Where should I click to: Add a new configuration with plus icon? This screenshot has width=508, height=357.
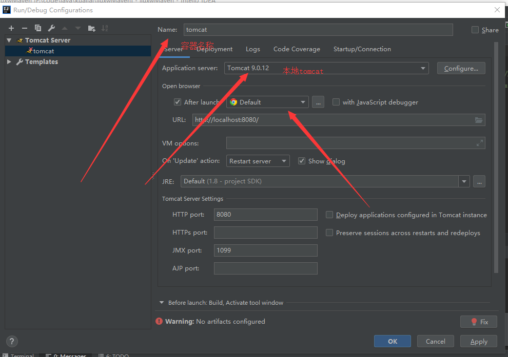(11, 28)
